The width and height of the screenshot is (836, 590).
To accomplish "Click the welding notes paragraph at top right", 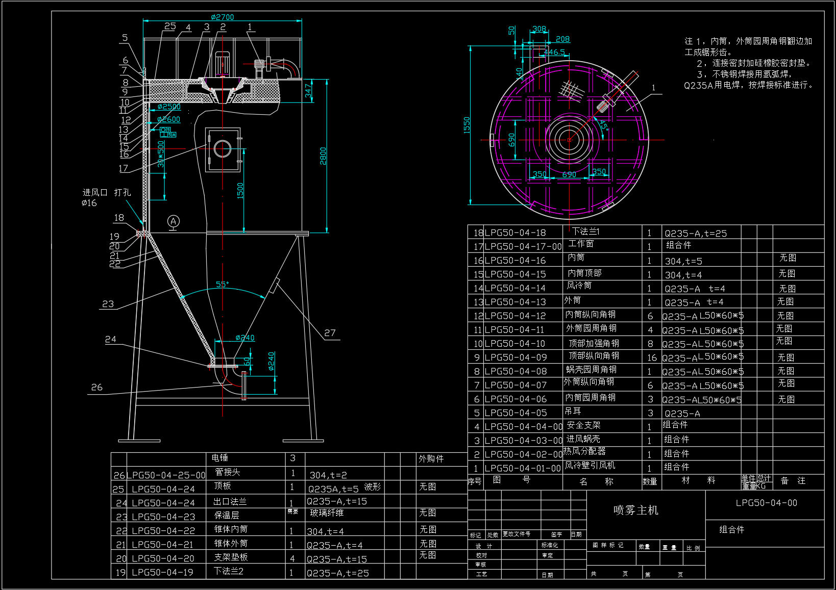I will pos(748,63).
